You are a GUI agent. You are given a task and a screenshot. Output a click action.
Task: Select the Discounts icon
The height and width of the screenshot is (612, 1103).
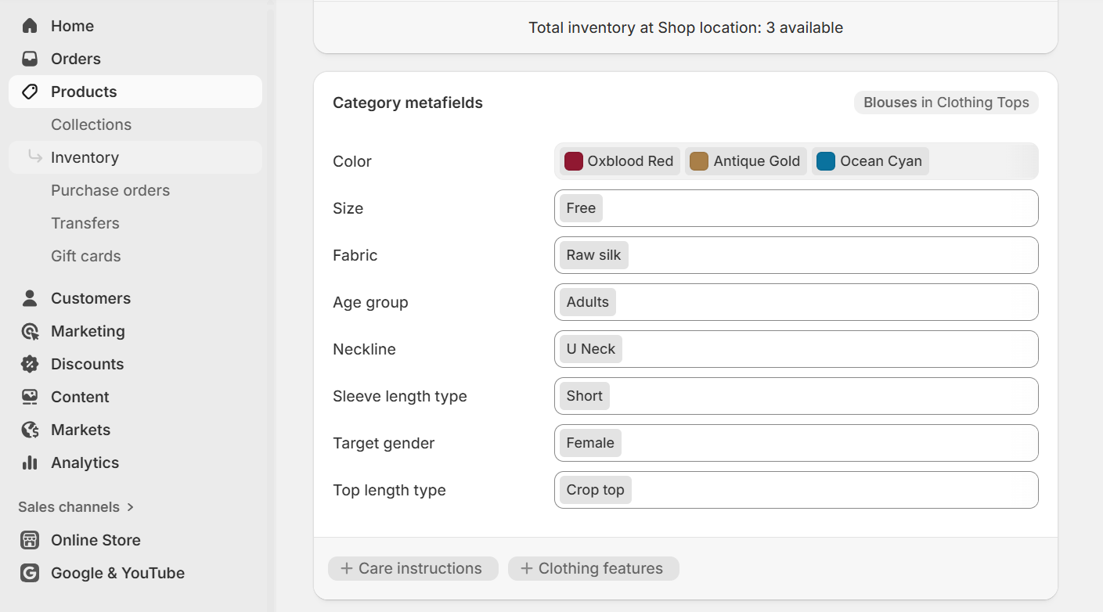coord(29,363)
